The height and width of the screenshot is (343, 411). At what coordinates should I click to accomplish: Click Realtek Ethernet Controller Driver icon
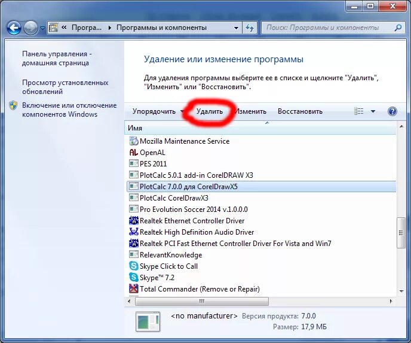tap(134, 220)
